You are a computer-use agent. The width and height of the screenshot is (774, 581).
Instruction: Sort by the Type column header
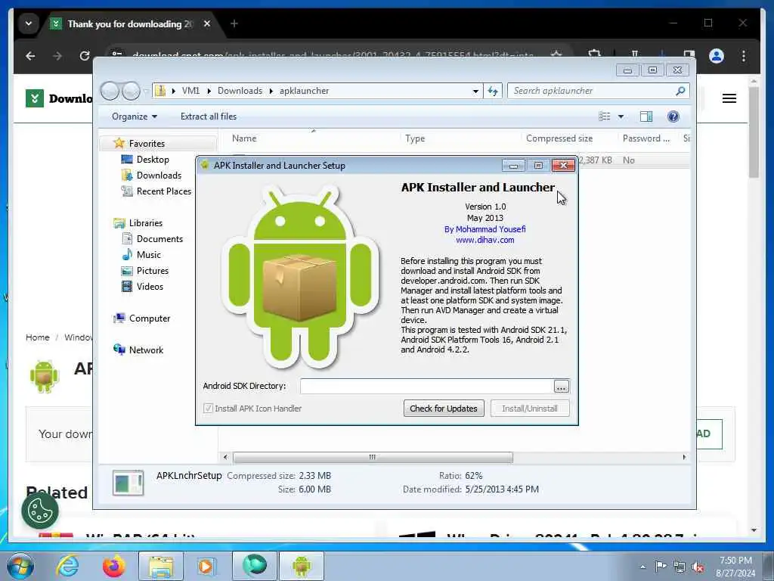tap(415, 138)
